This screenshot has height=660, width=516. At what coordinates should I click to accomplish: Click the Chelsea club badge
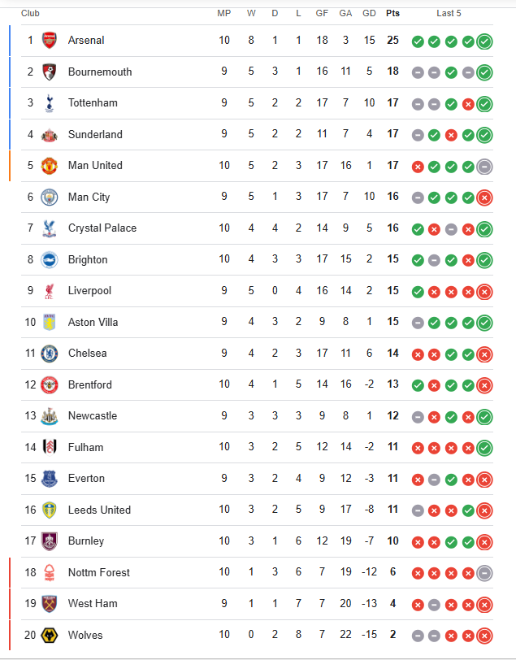(x=50, y=354)
